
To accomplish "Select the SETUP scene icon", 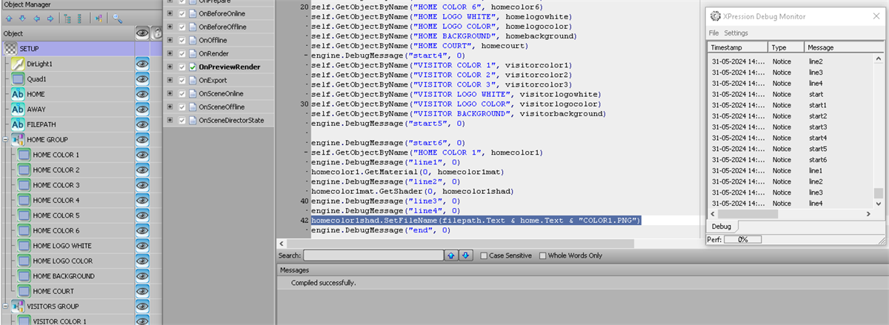I will point(11,48).
